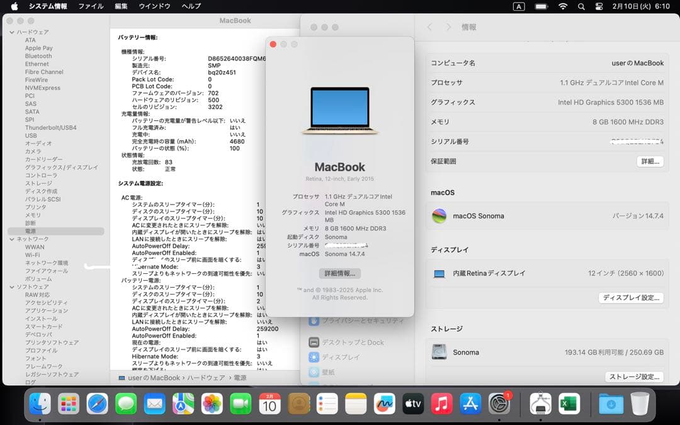Screen dimensions: 680x425
Task: Click the ストレージ設定... button
Action: pos(636,377)
